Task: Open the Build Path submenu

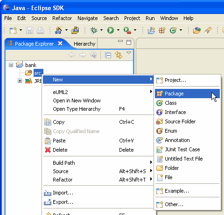Action: point(98,163)
